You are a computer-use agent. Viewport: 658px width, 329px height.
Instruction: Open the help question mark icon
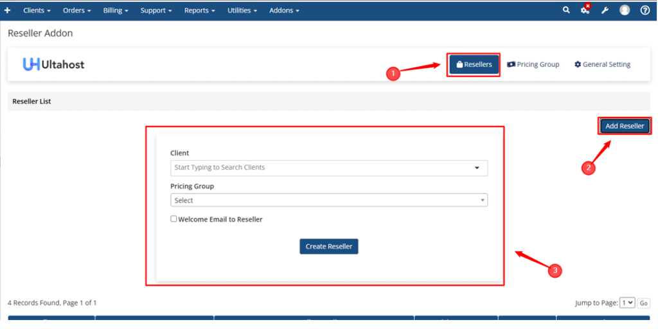coord(645,10)
